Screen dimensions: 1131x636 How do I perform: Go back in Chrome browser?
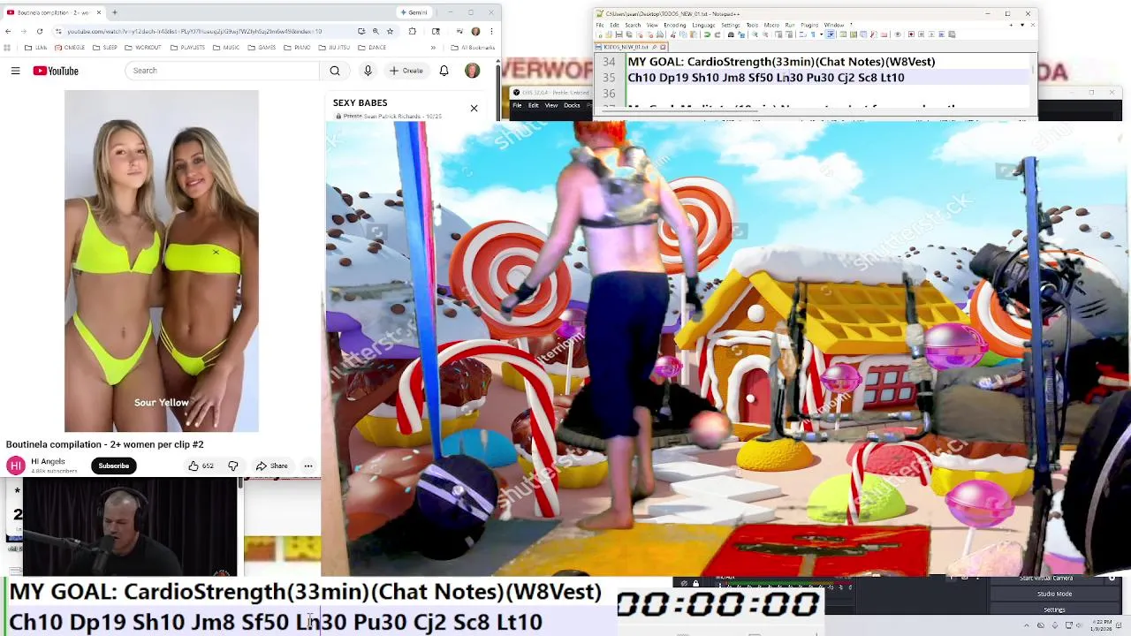(x=8, y=31)
